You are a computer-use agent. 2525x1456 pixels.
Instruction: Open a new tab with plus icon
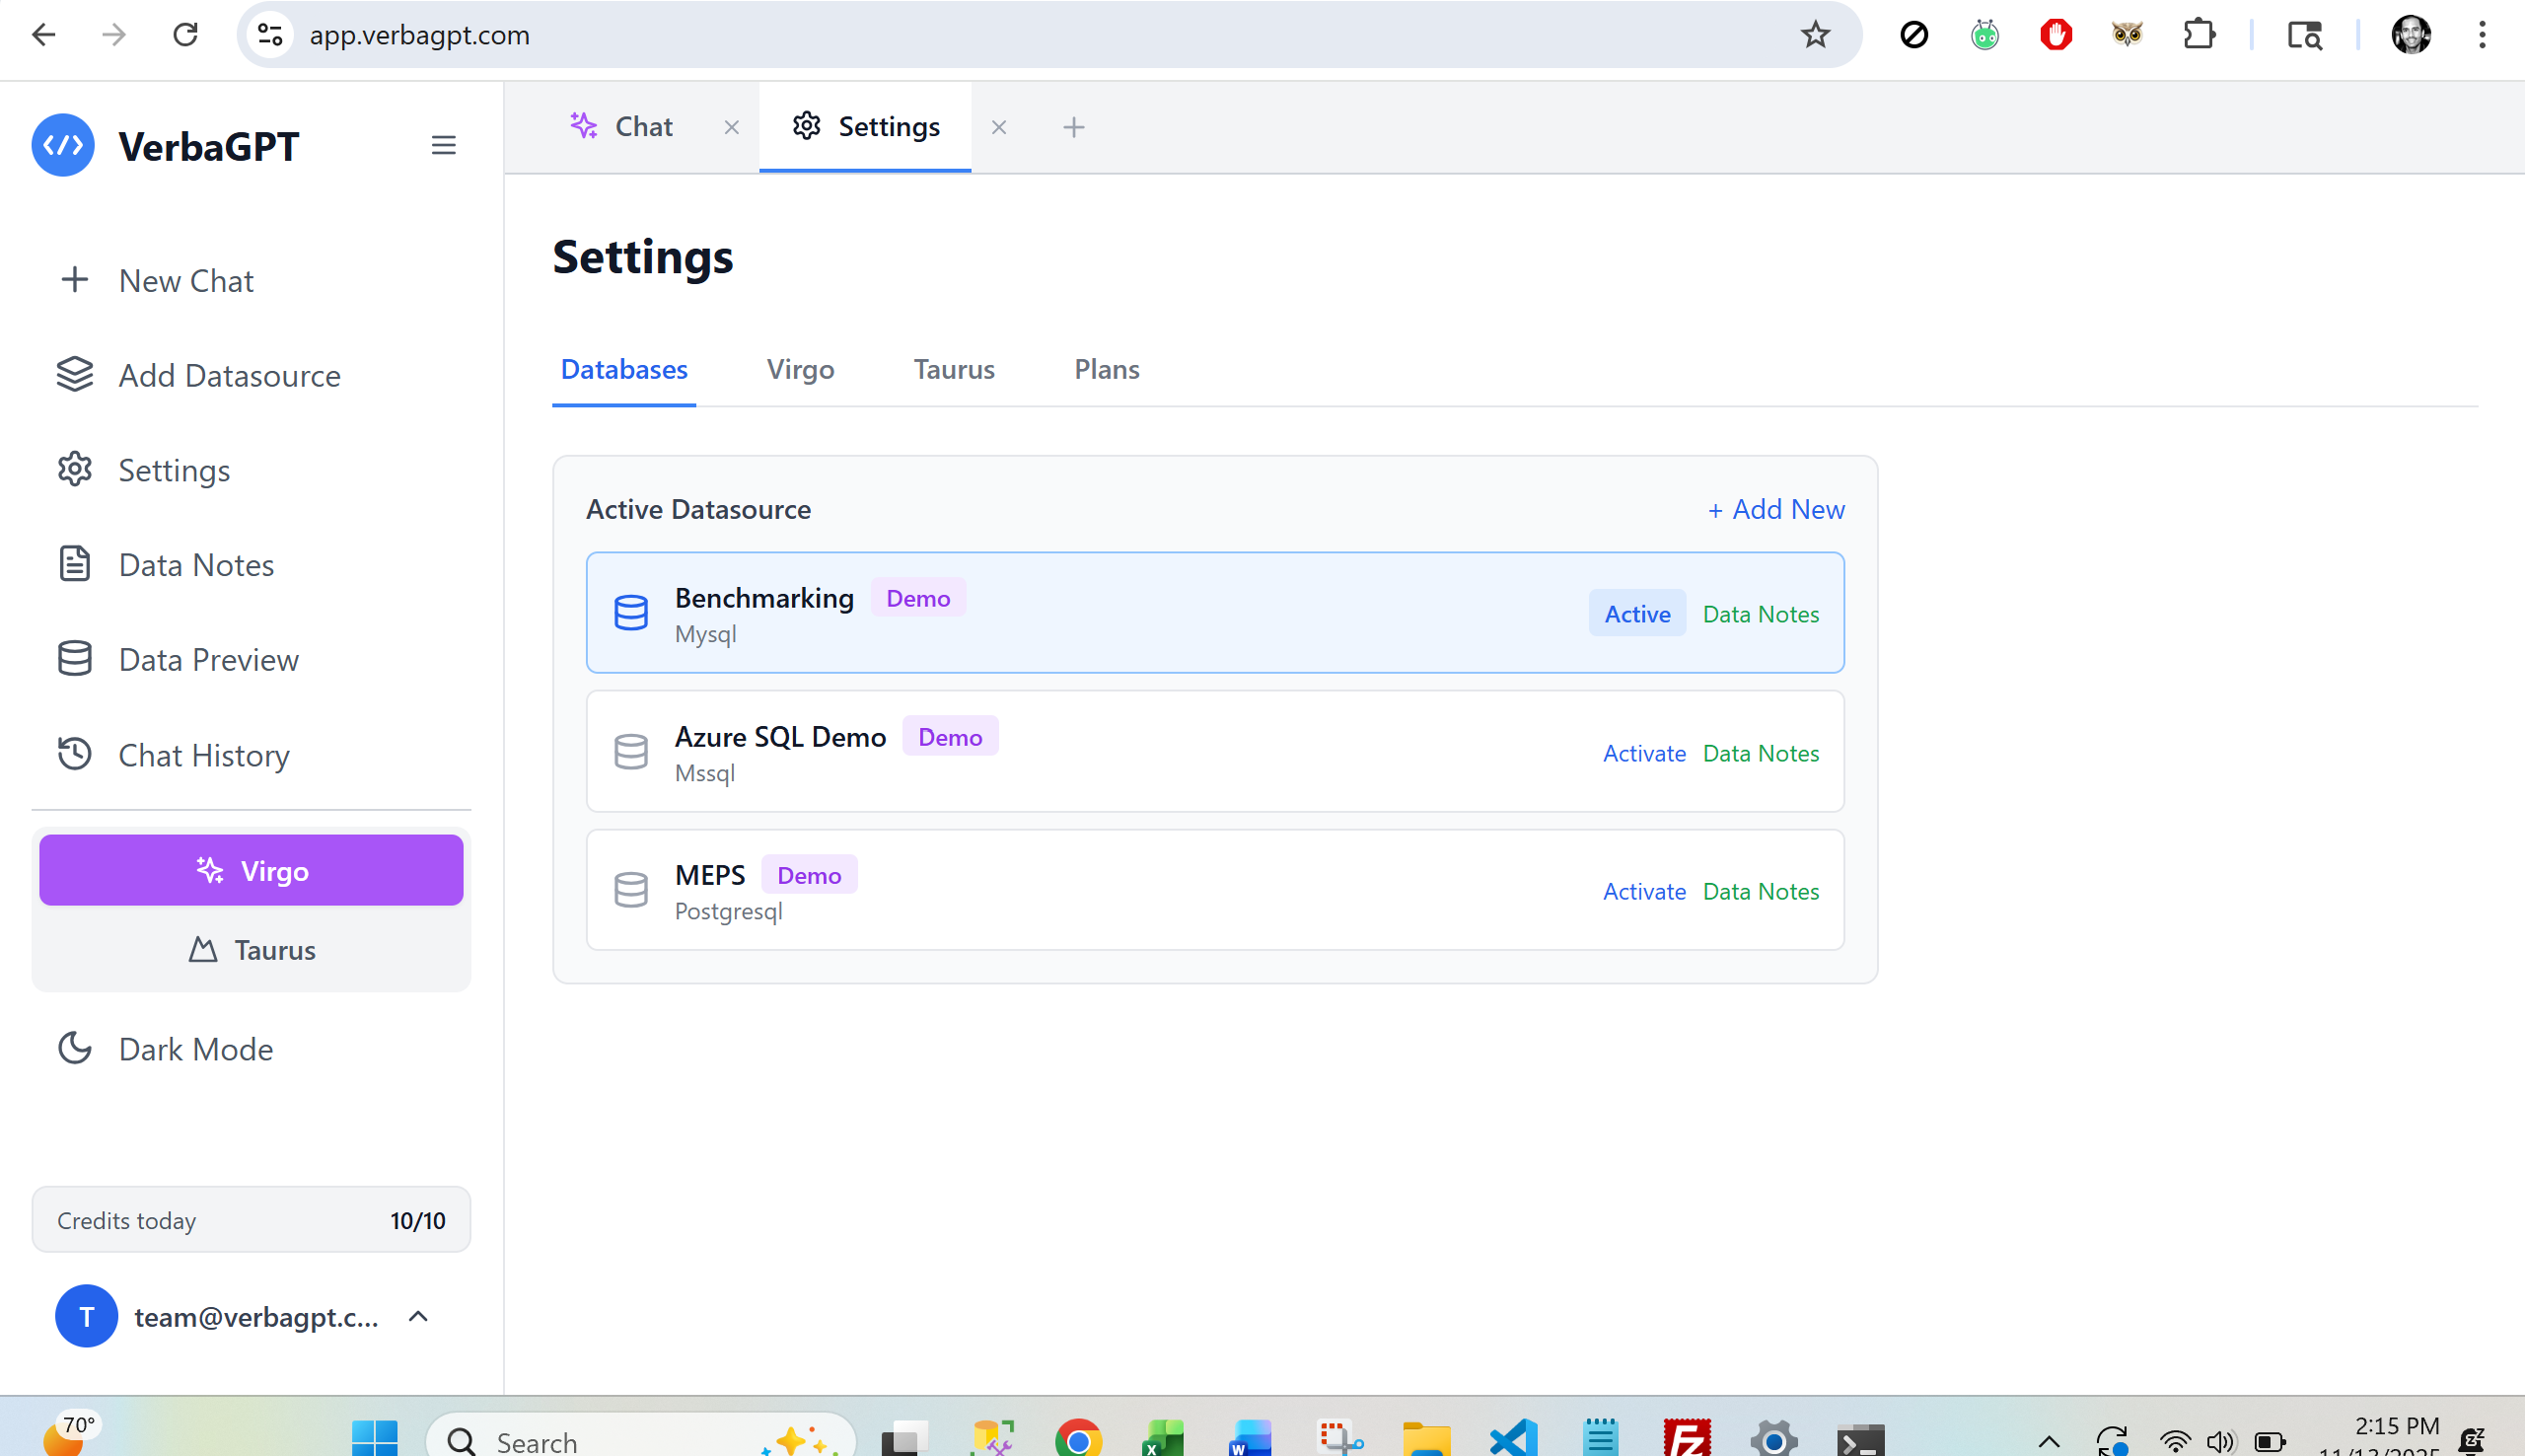[1073, 128]
